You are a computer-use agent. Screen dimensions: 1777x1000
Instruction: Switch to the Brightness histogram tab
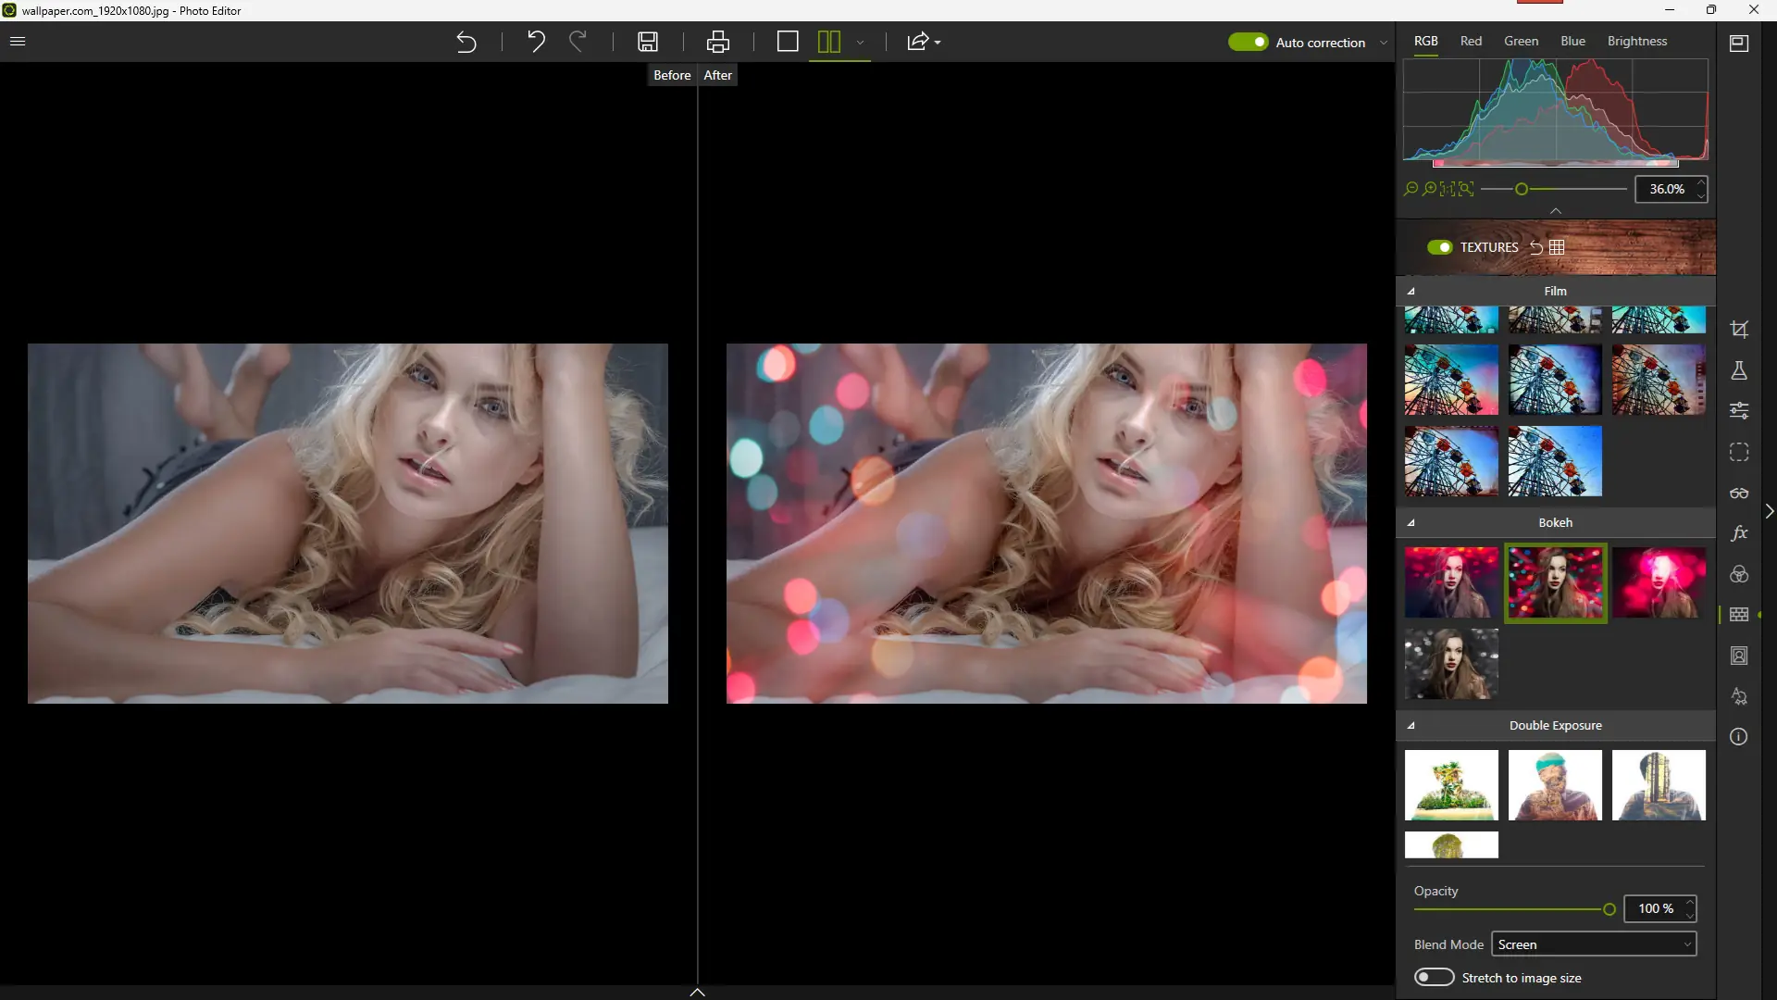click(x=1636, y=41)
